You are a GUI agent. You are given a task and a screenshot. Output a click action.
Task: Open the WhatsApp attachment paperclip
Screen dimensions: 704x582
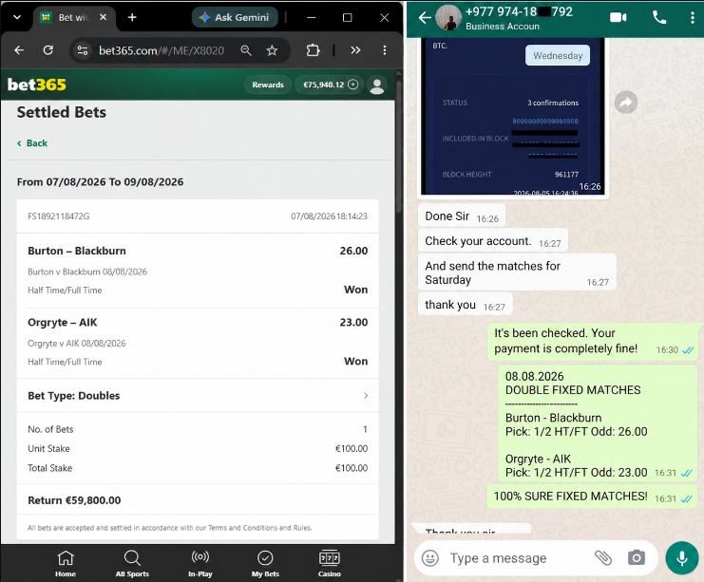click(603, 557)
